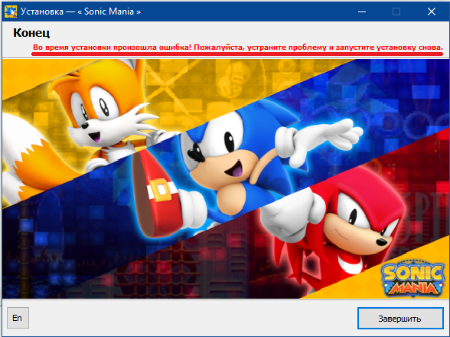Close the Sonic Mania installer window

pyautogui.click(x=432, y=11)
